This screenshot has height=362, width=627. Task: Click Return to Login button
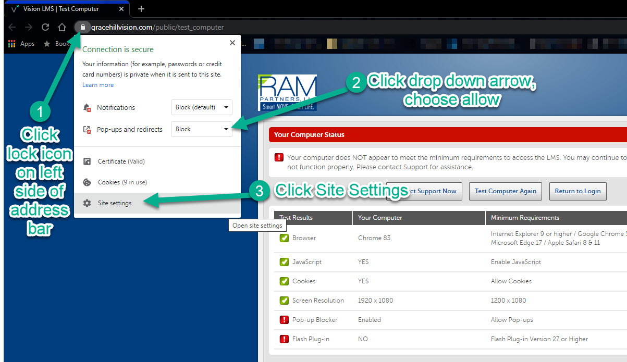click(577, 191)
